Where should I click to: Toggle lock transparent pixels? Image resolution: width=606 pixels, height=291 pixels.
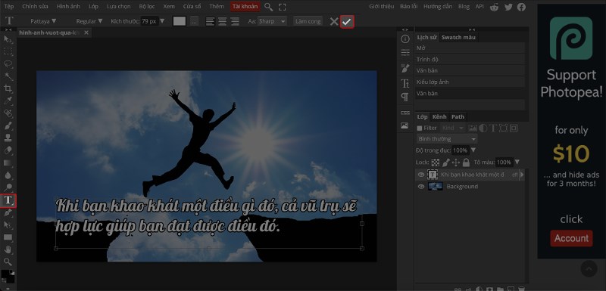(436, 163)
